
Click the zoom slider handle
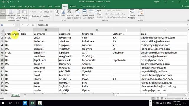(175, 98)
